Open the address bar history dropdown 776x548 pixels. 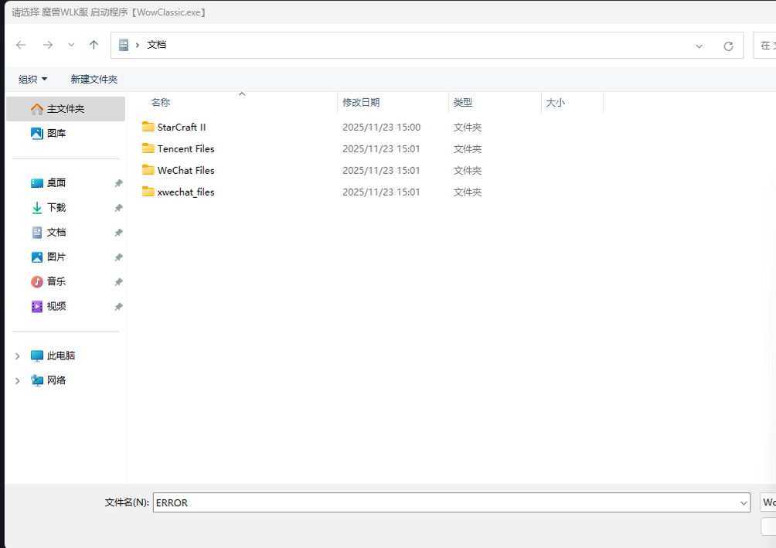click(x=699, y=46)
